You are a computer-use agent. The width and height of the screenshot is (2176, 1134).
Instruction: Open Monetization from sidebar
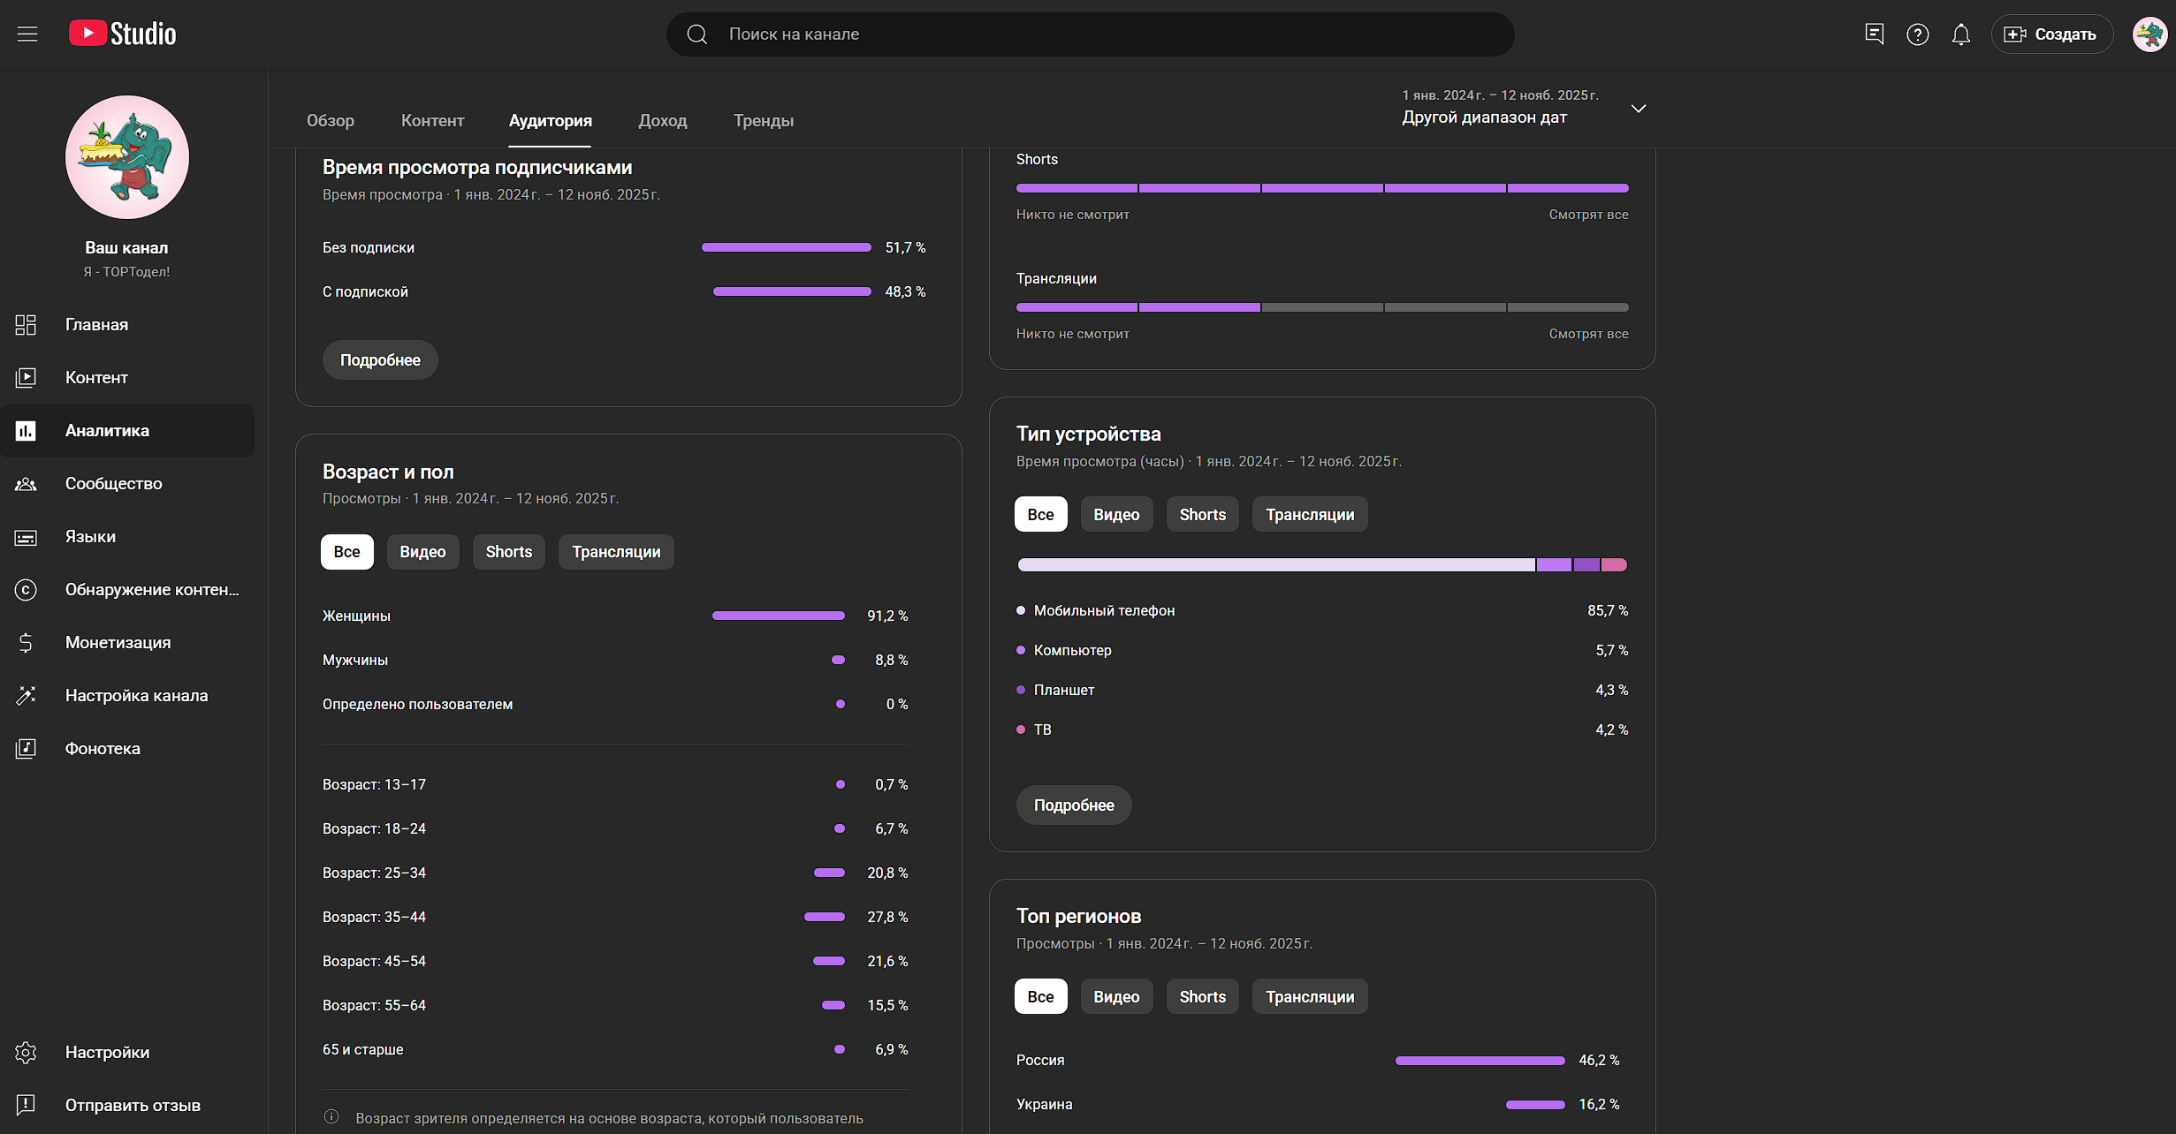coord(118,642)
